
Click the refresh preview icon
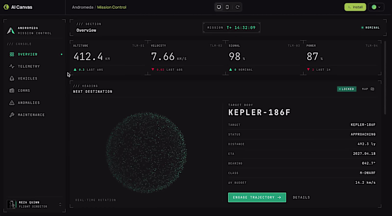[x=238, y=7]
